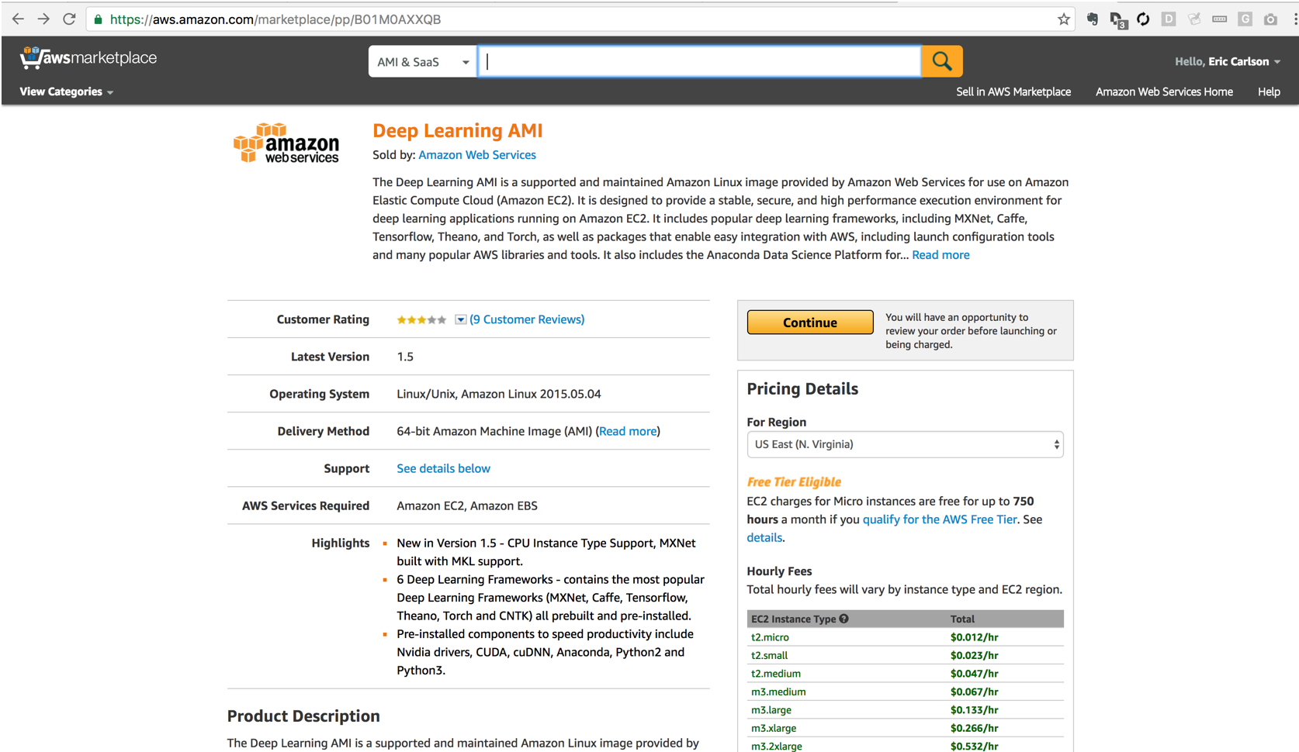1299x752 pixels.
Task: Select the t2.small instance type
Action: click(x=769, y=655)
